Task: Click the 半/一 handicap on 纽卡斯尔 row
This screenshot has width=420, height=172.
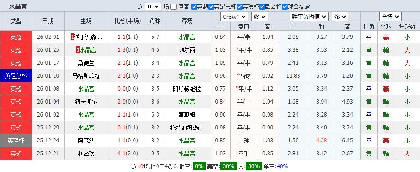Action: tap(244, 102)
